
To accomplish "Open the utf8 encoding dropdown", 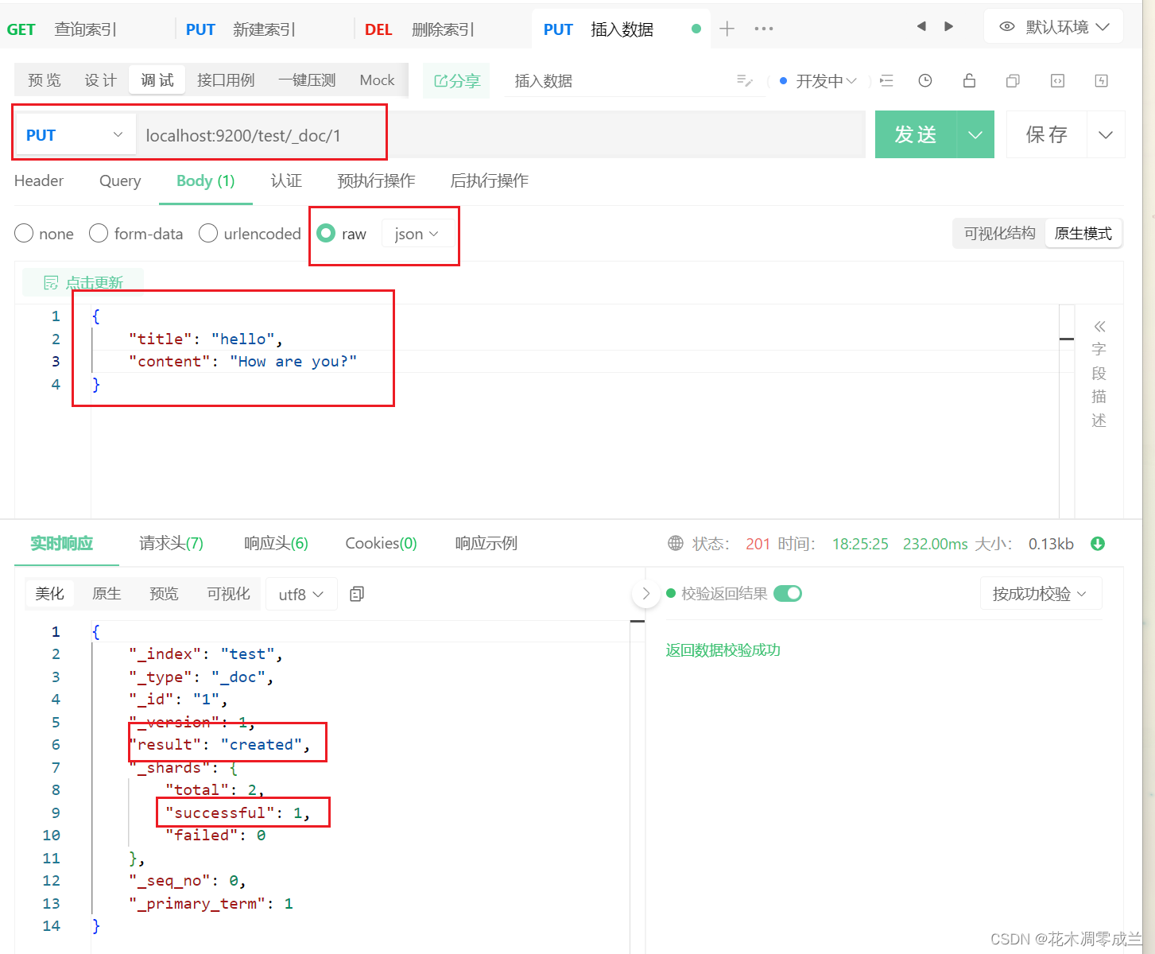I will tap(300, 594).
